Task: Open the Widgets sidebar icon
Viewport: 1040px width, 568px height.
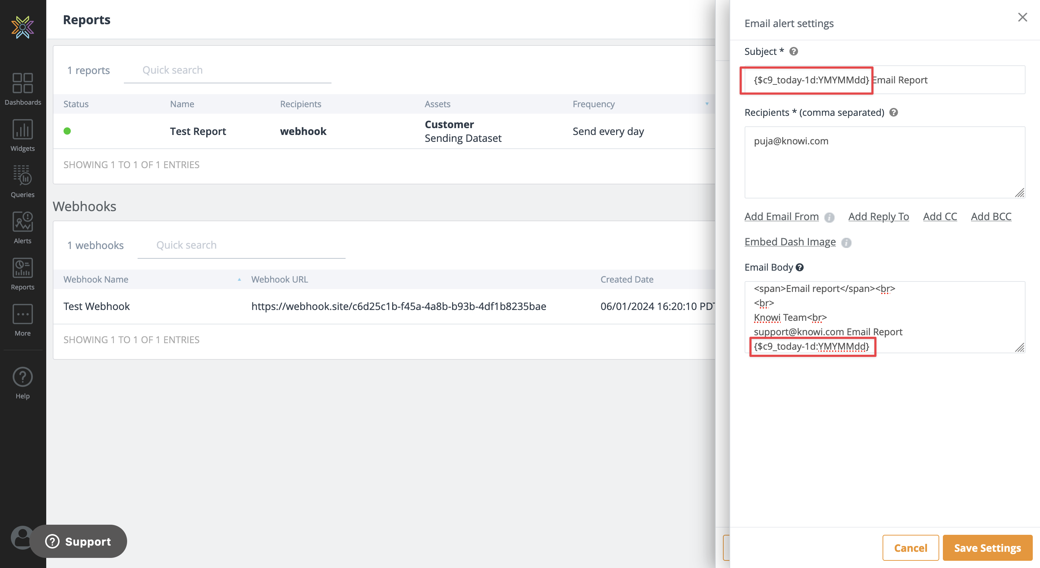Action: coord(23,135)
